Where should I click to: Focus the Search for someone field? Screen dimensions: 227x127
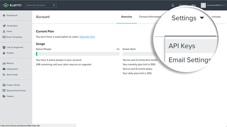(x=41, y=5)
